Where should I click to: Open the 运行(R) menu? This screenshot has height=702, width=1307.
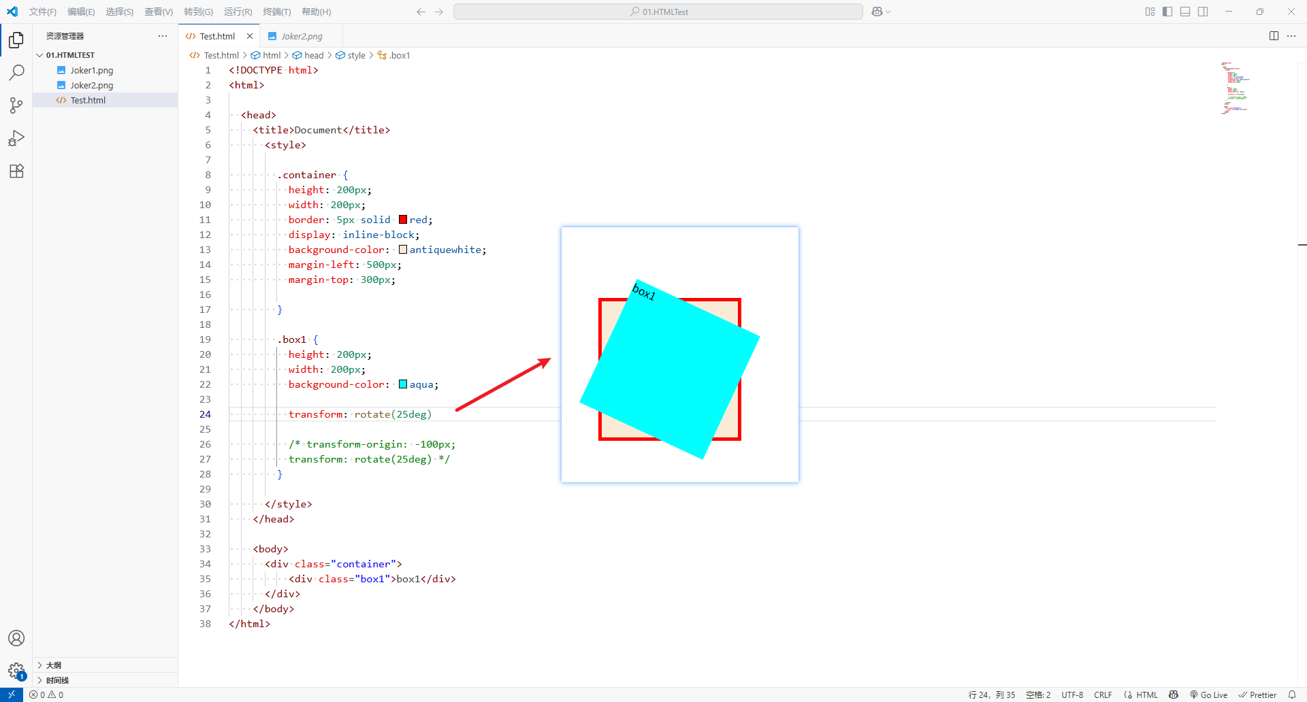tap(238, 12)
